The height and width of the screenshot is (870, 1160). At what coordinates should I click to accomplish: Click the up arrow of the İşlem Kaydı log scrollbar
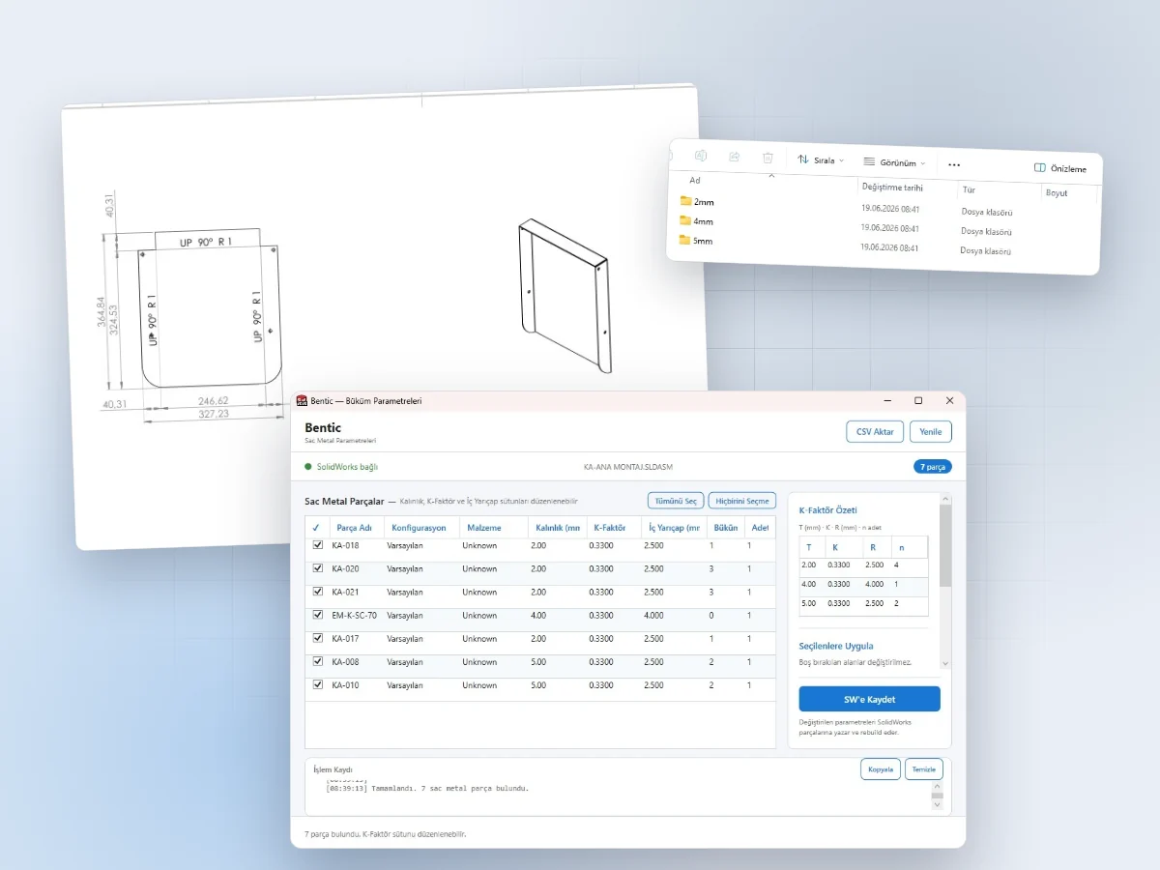point(937,789)
